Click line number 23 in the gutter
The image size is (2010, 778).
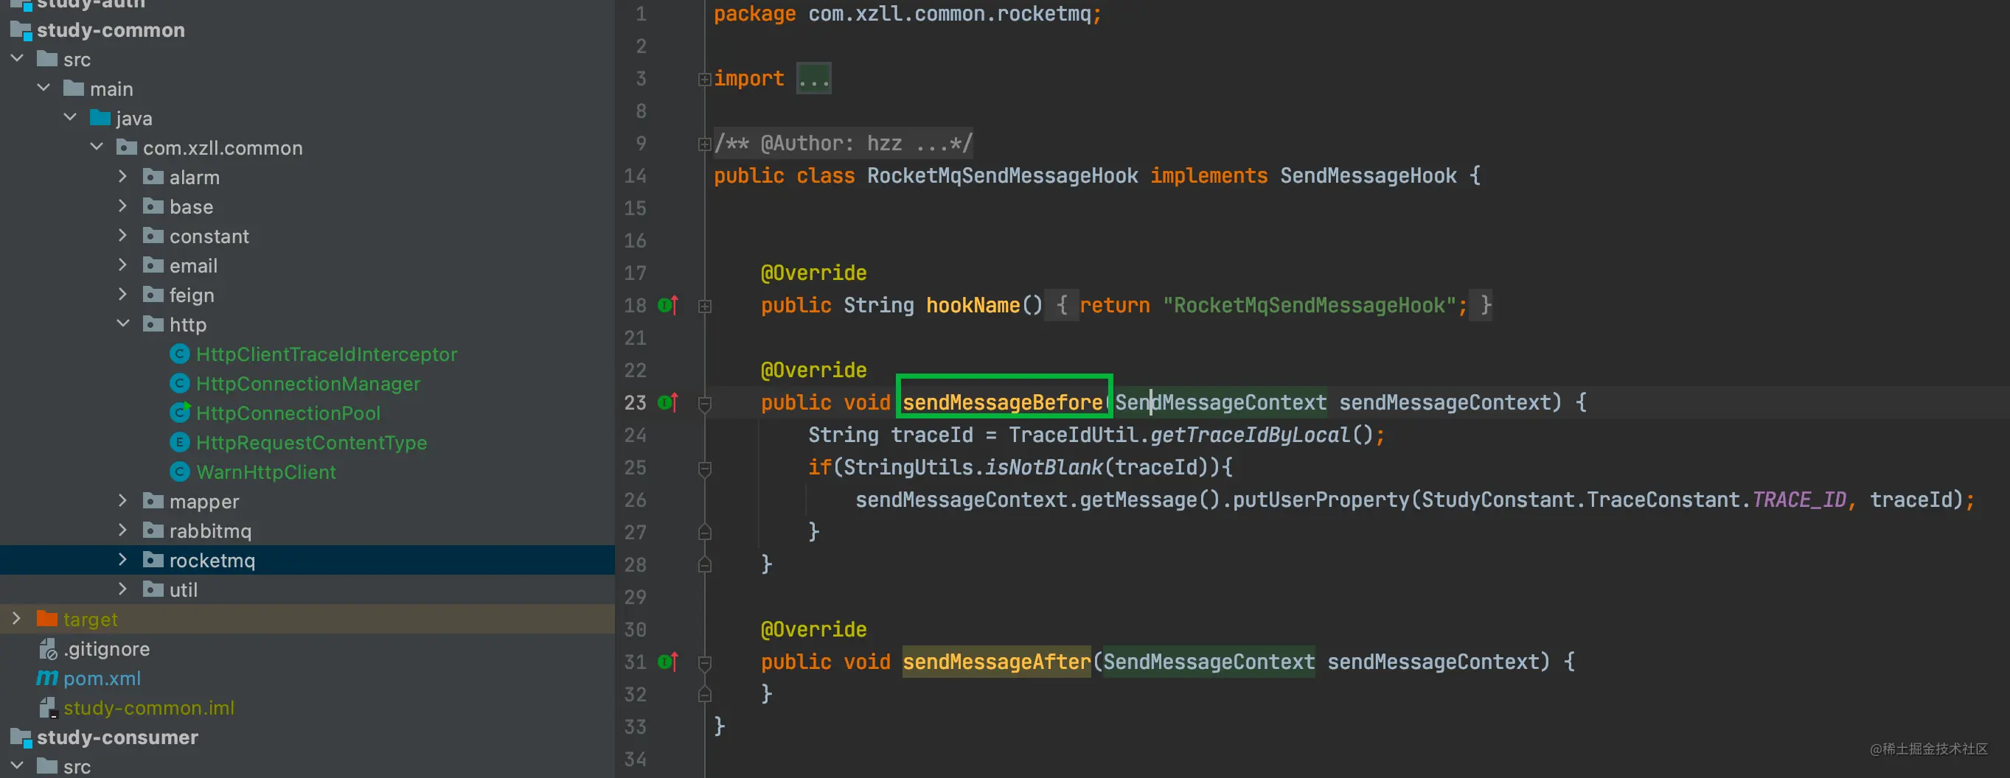tap(635, 402)
